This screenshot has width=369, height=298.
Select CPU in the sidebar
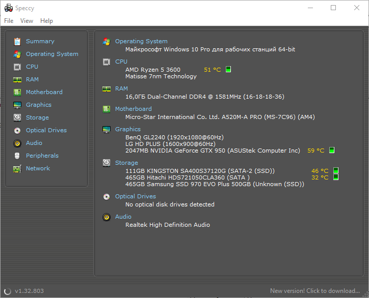click(x=32, y=67)
